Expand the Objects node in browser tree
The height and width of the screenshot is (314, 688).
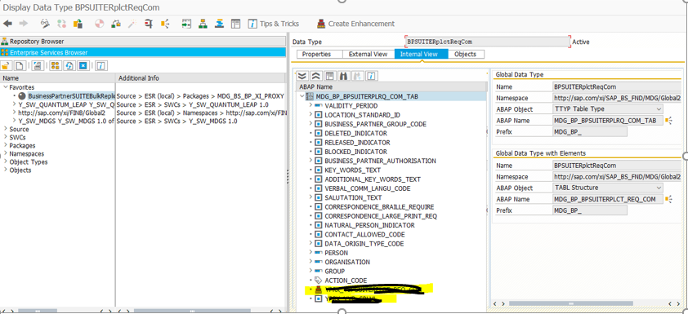point(5,170)
